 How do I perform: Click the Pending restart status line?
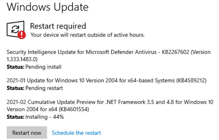(x=34, y=88)
